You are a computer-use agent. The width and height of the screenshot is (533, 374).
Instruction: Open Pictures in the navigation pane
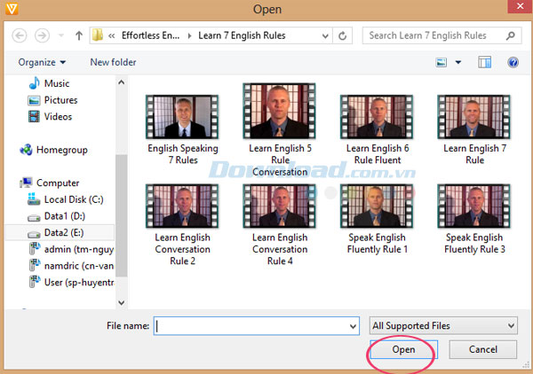(x=60, y=100)
